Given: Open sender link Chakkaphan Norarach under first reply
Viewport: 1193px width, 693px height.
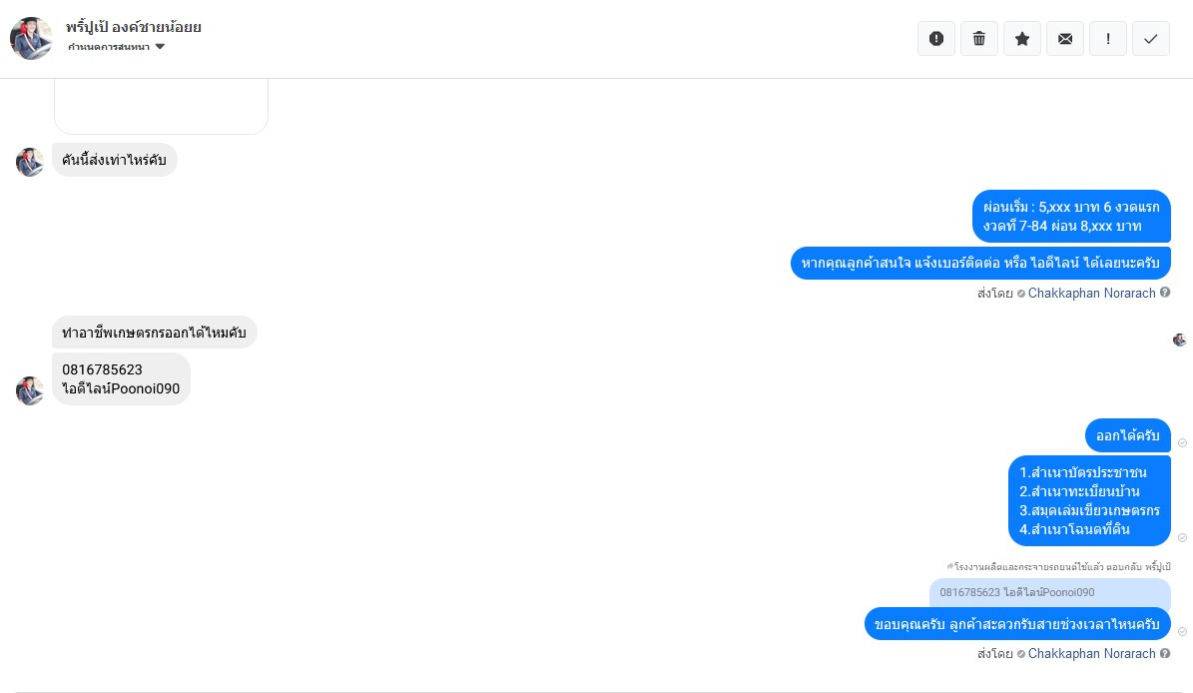Looking at the screenshot, I should [x=1091, y=293].
